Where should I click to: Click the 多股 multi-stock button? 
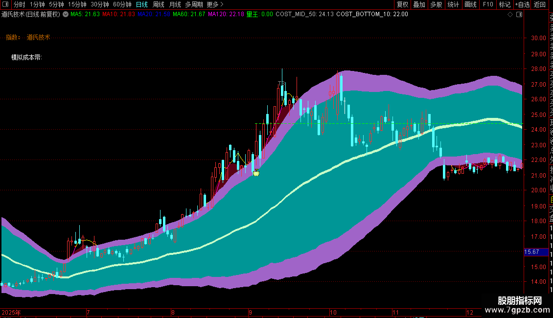tap(436, 4)
